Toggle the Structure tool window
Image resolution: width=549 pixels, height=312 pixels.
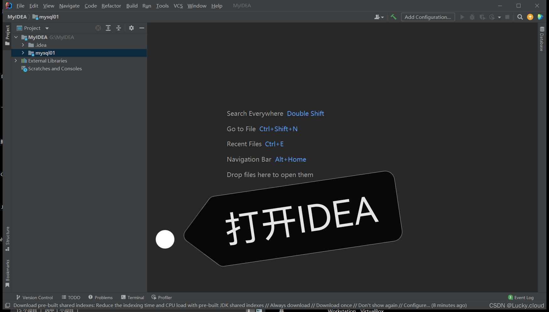pyautogui.click(x=7, y=239)
